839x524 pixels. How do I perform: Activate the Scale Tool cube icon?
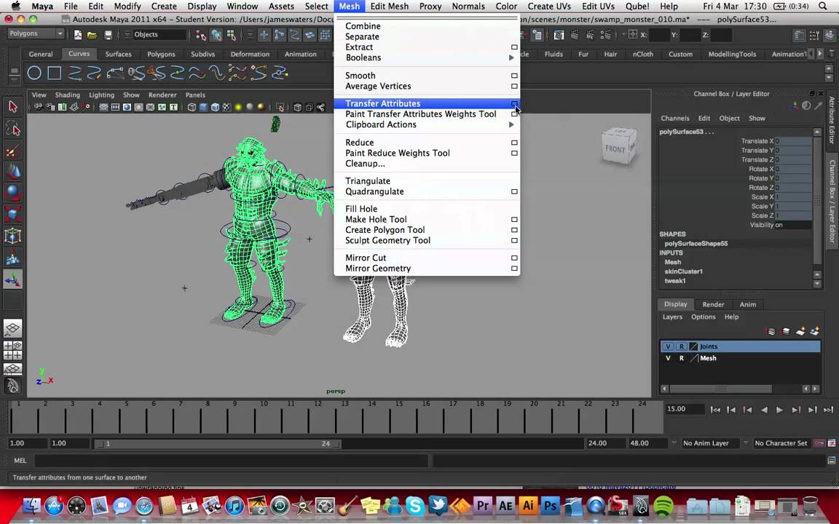[13, 214]
